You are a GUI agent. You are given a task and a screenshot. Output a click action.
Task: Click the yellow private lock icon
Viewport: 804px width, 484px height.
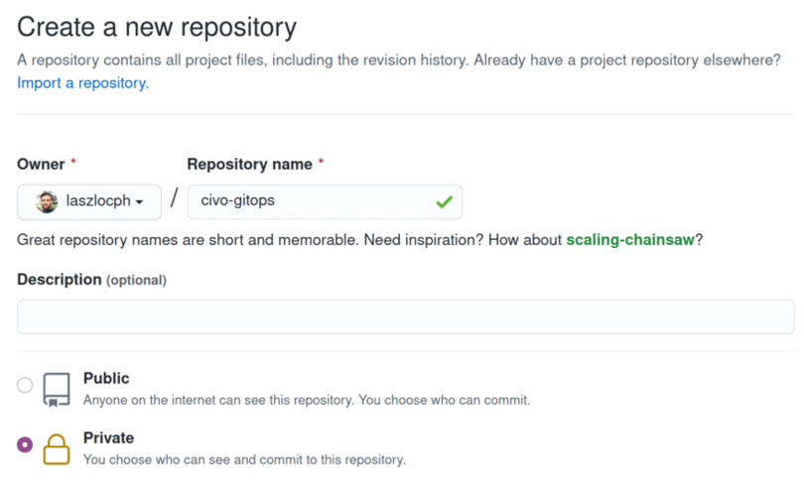(57, 449)
